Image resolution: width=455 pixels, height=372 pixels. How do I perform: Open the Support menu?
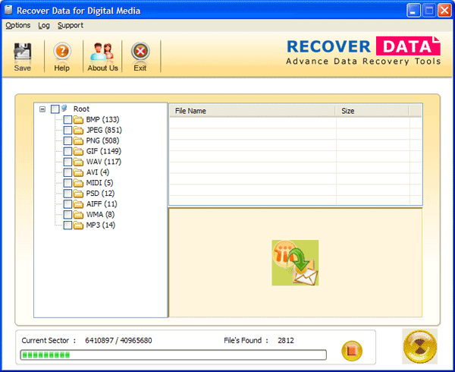point(71,25)
